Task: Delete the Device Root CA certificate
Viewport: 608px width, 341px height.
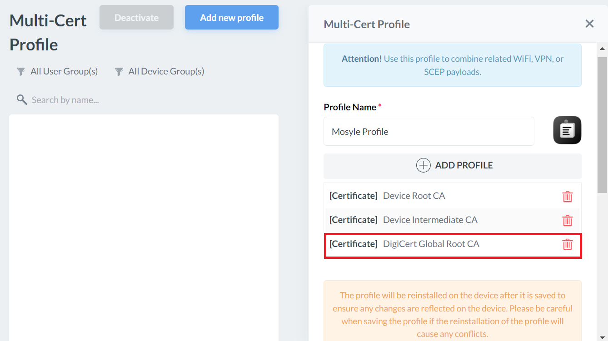Action: [x=567, y=197]
